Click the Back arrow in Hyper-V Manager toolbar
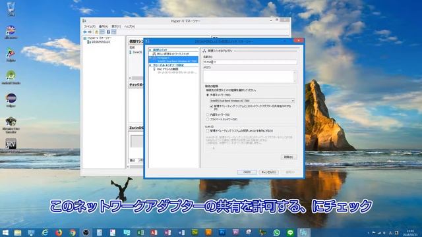 pos(85,32)
